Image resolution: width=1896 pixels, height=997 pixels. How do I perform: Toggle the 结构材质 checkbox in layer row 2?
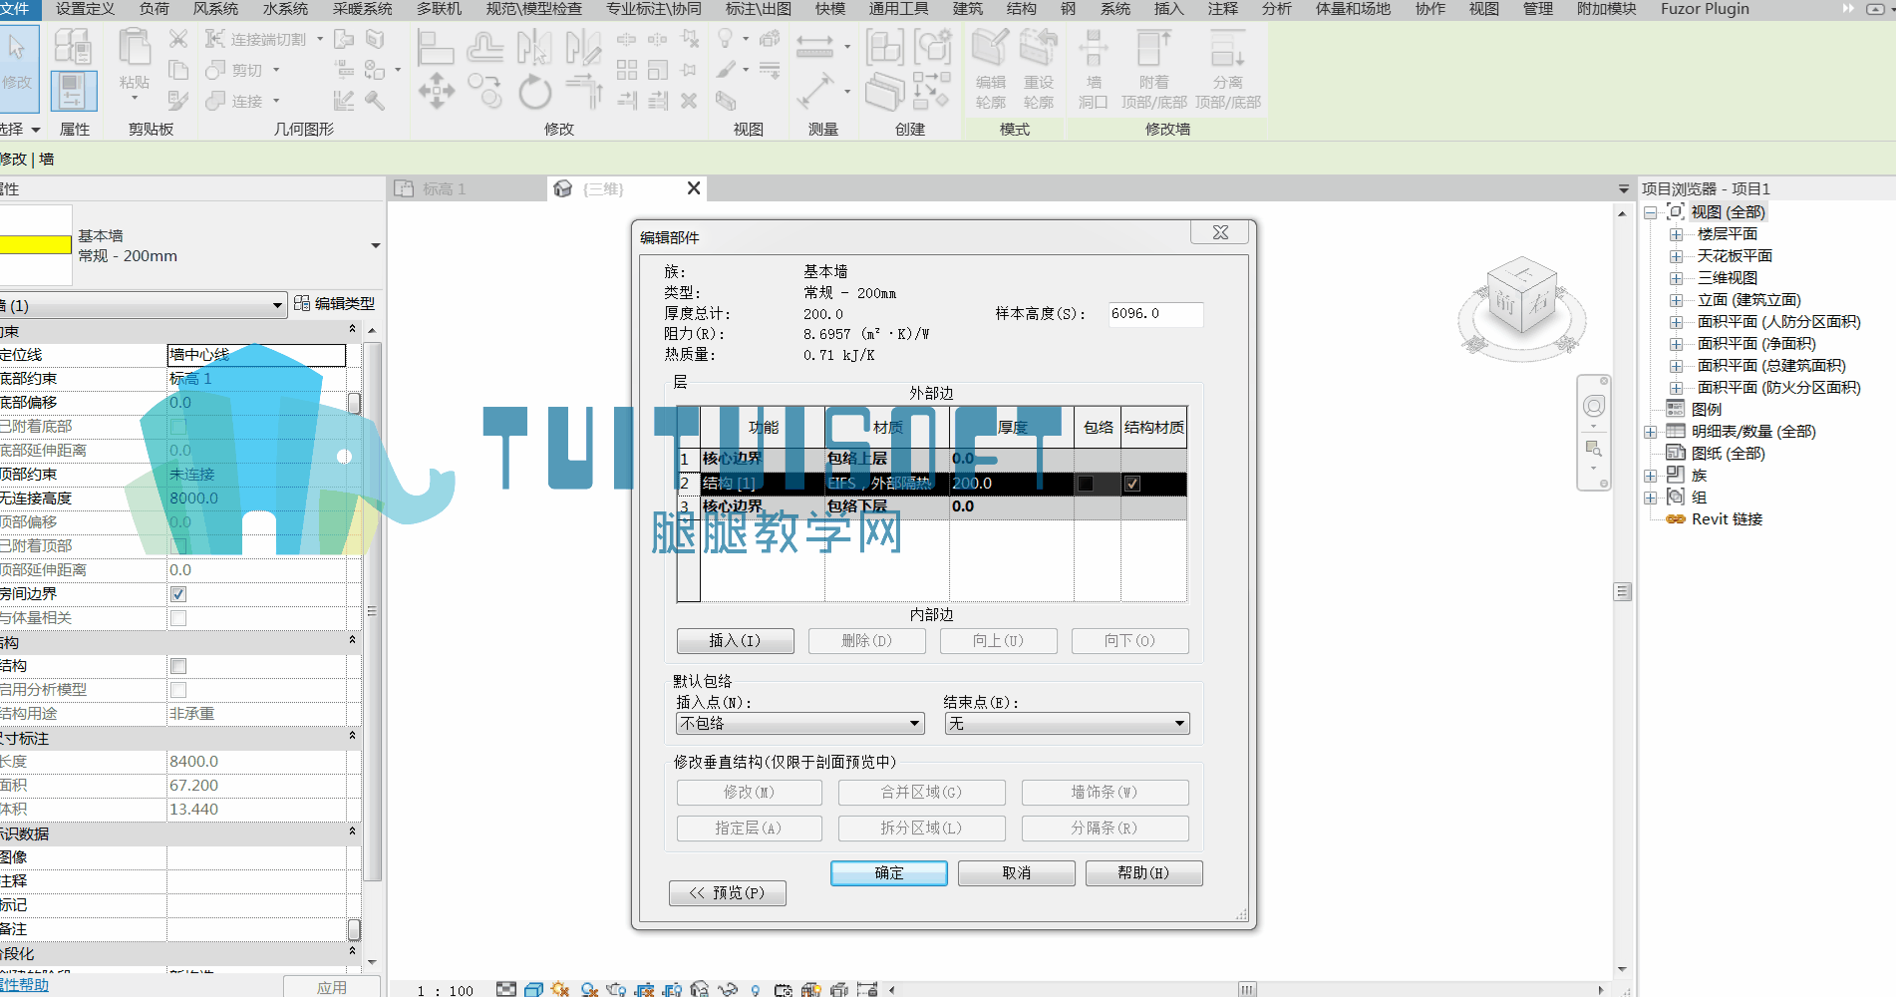(x=1132, y=484)
